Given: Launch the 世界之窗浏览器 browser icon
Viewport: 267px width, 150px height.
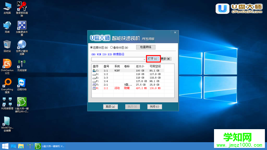Looking at the screenshot, I should tap(22, 47).
